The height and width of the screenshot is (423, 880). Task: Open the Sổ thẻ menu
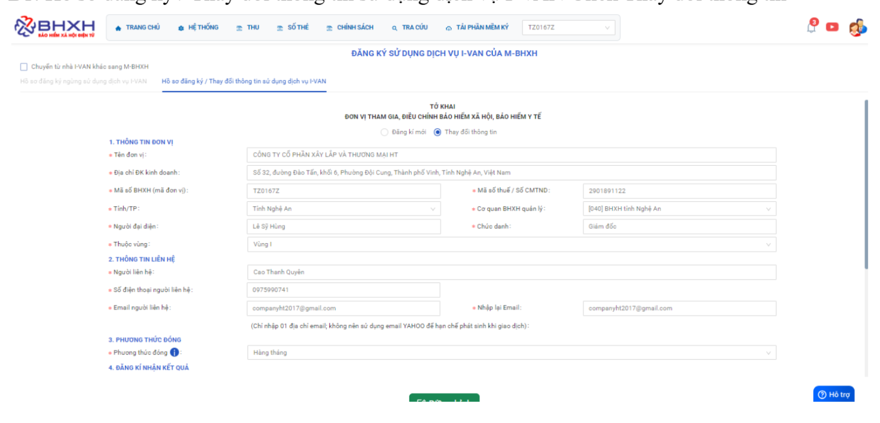293,28
